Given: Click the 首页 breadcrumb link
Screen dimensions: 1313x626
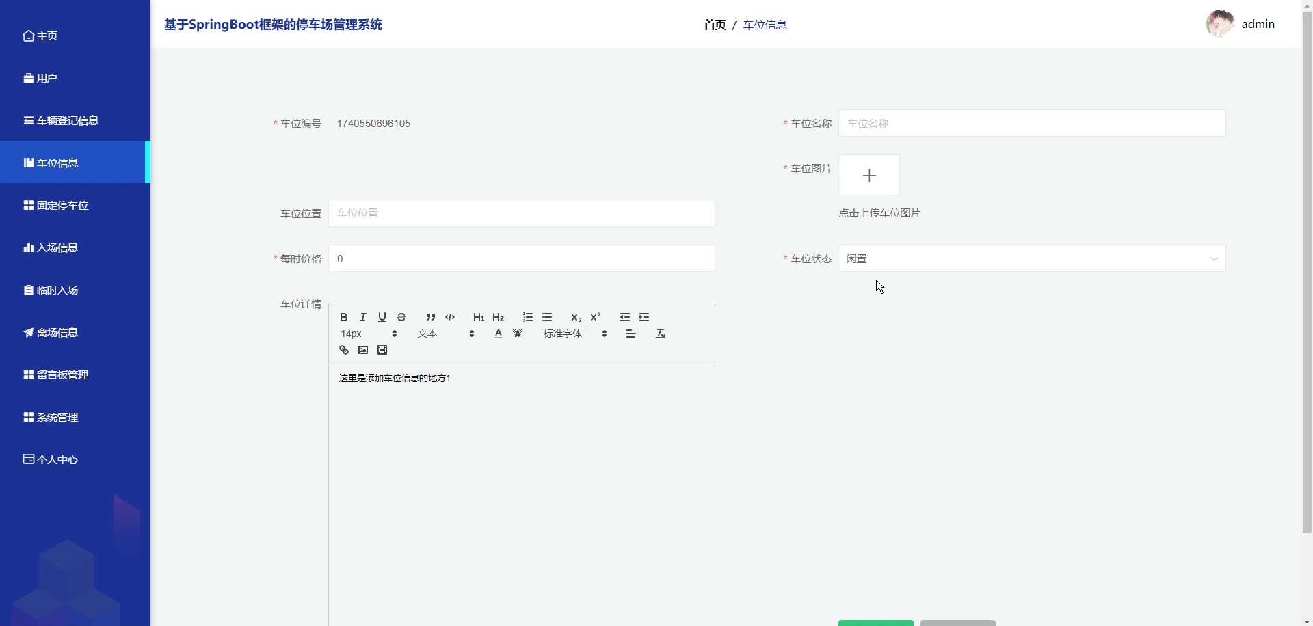Looking at the screenshot, I should (715, 25).
